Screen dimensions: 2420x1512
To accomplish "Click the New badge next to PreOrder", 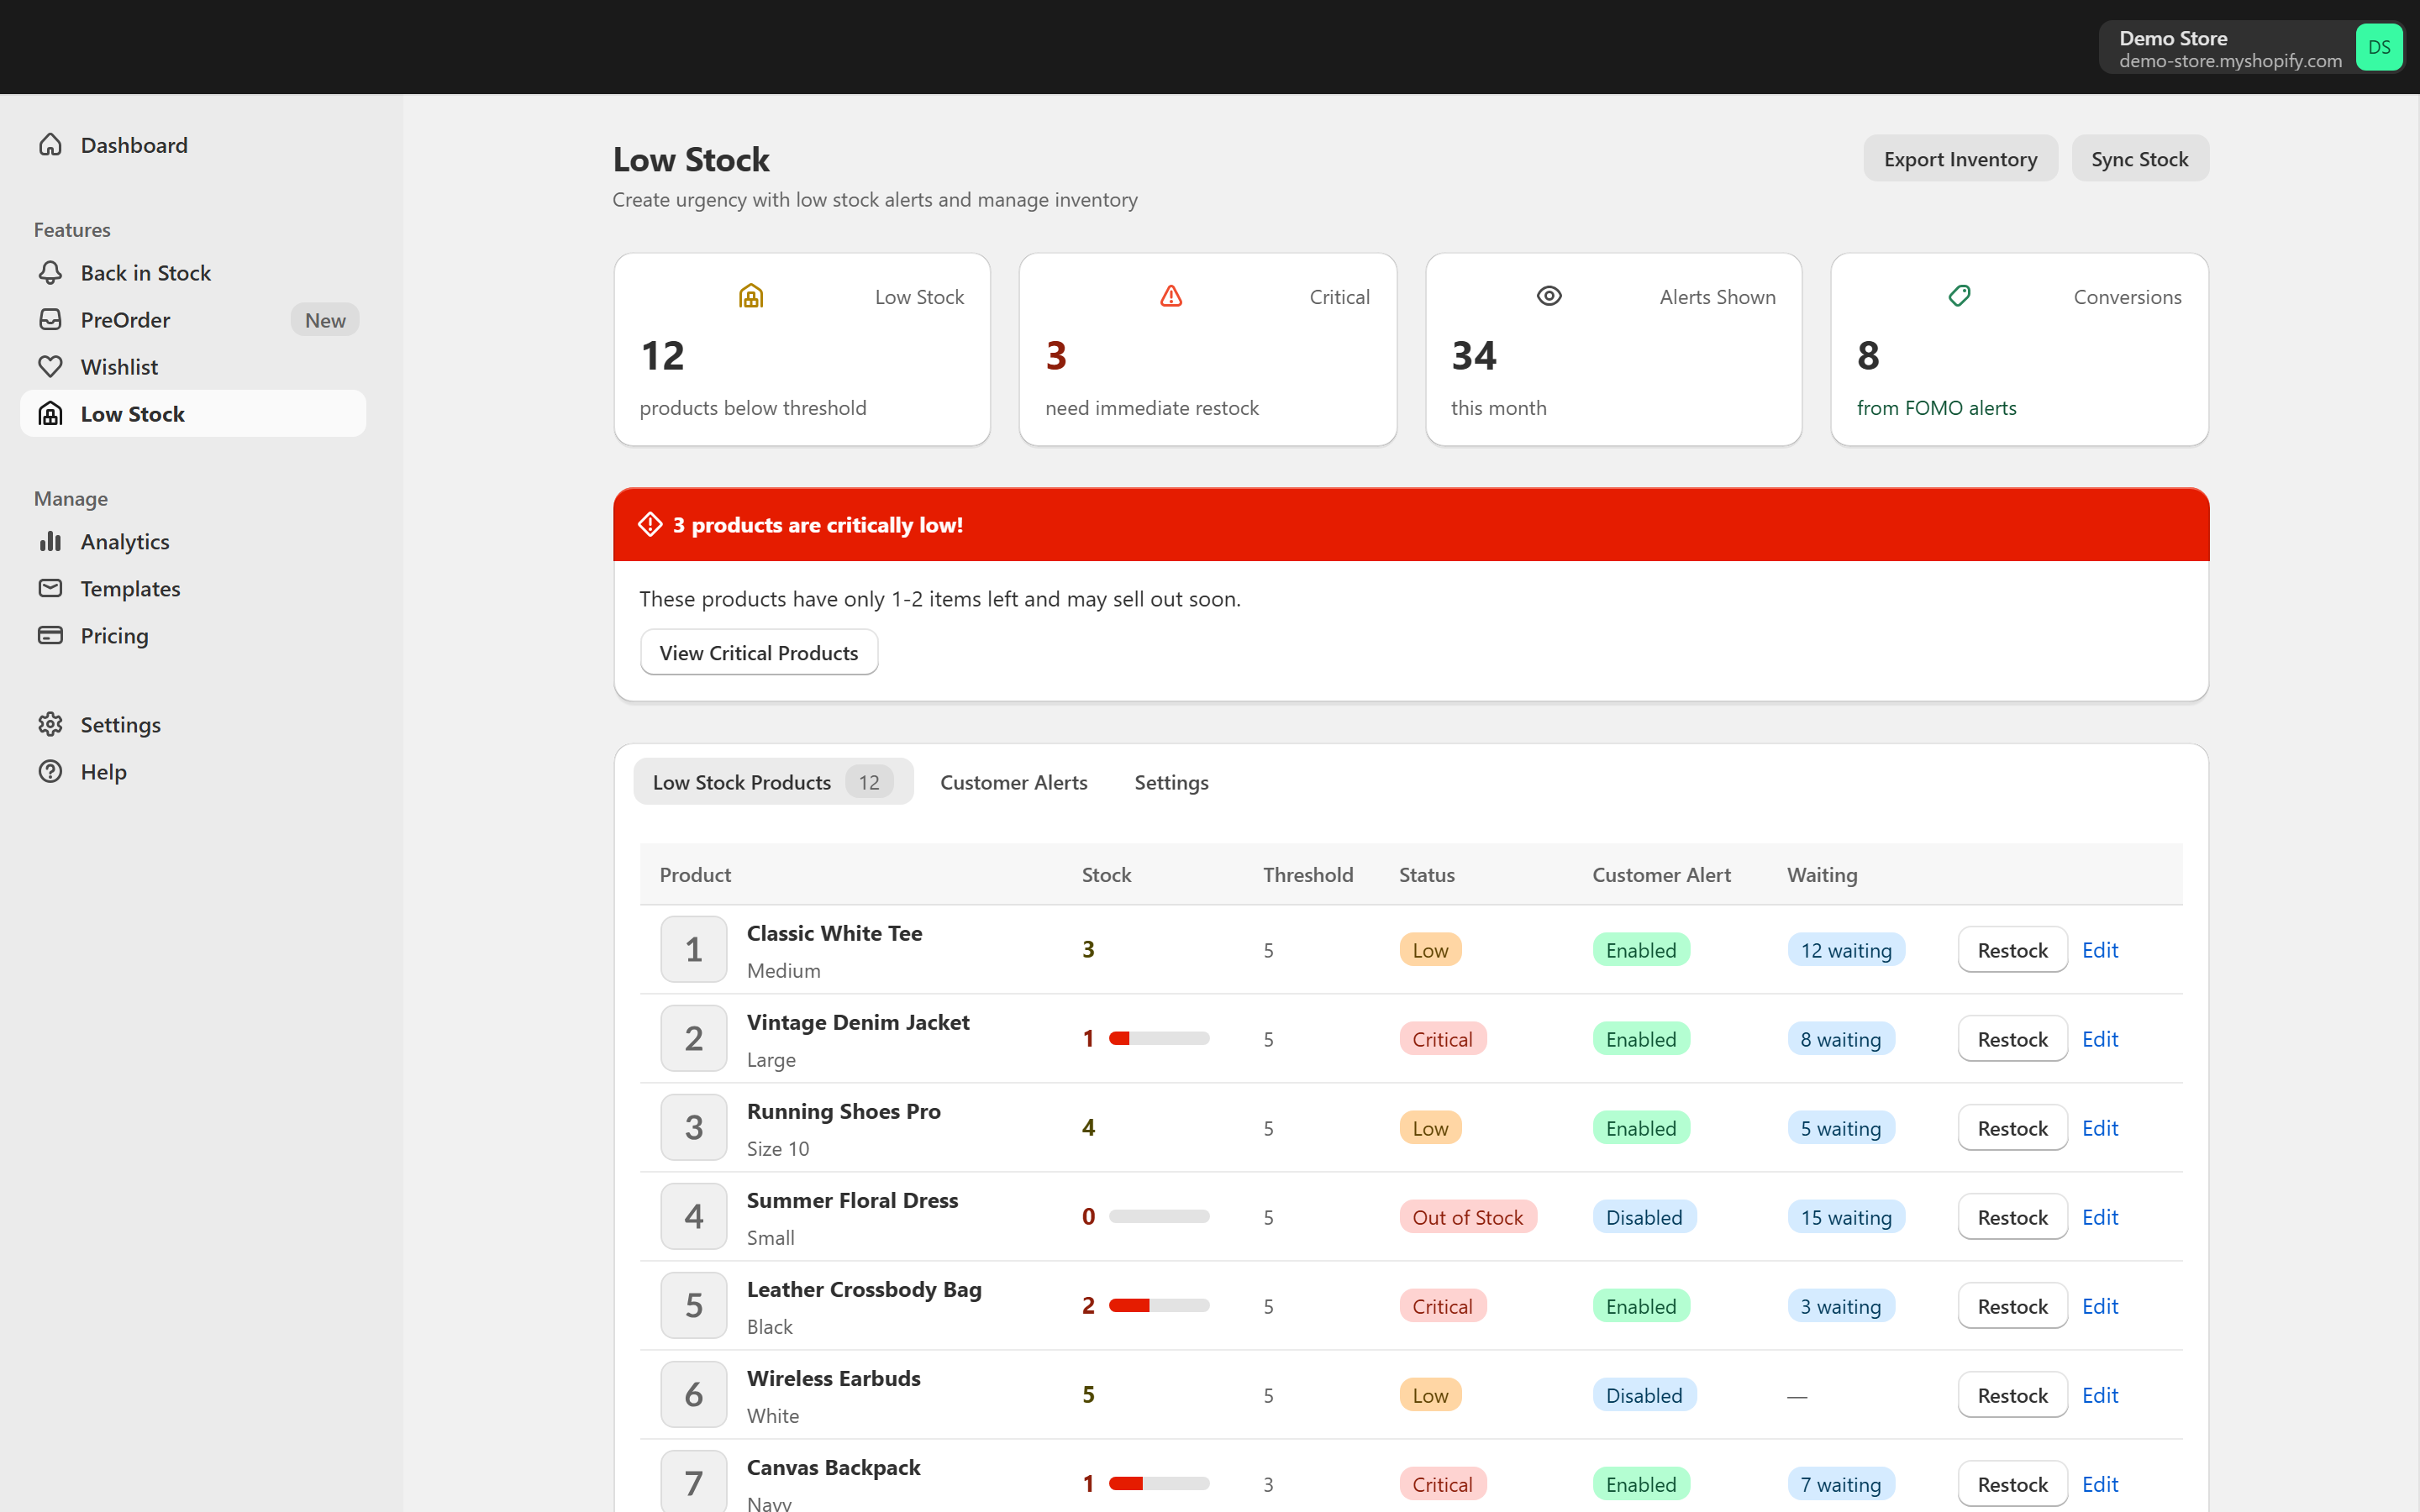I will coord(325,320).
